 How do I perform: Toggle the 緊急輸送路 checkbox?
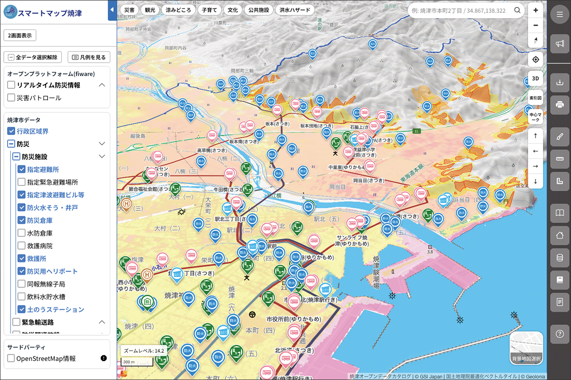click(x=16, y=322)
